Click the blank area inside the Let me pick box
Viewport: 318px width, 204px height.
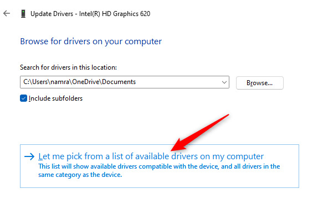pos(203,182)
